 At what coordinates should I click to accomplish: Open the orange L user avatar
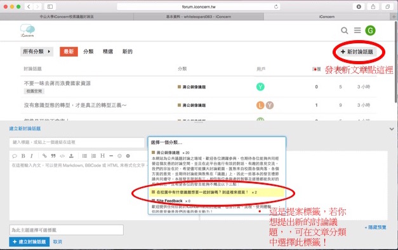point(260,105)
